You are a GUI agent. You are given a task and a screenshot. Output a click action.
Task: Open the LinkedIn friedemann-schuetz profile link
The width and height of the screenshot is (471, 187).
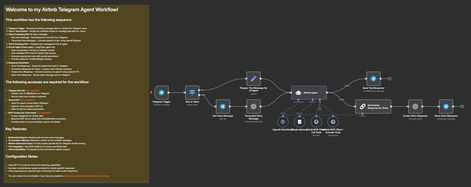tap(87, 176)
